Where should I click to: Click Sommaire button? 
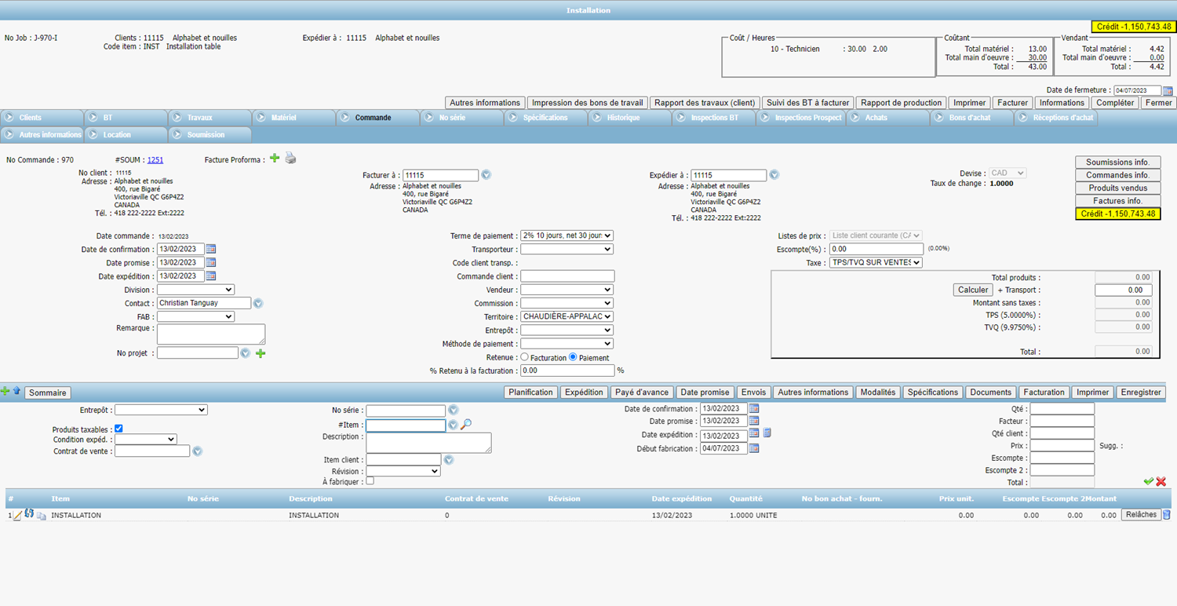tap(48, 393)
